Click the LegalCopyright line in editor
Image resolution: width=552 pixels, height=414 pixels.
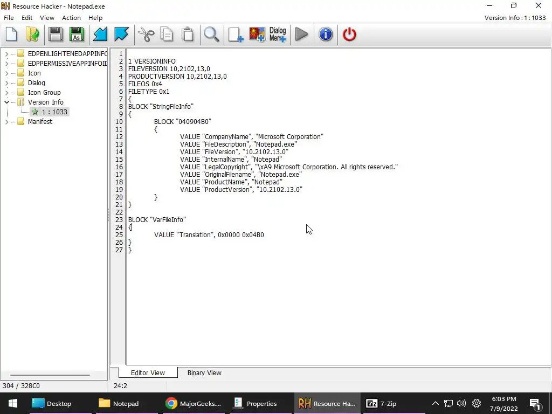289,167
